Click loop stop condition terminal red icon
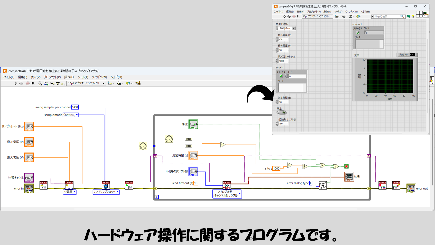The height and width of the screenshot is (245, 435). click(x=347, y=166)
